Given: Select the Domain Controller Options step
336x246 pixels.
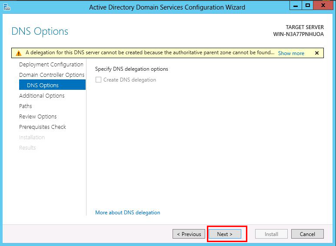Looking at the screenshot, I should (x=52, y=75).
